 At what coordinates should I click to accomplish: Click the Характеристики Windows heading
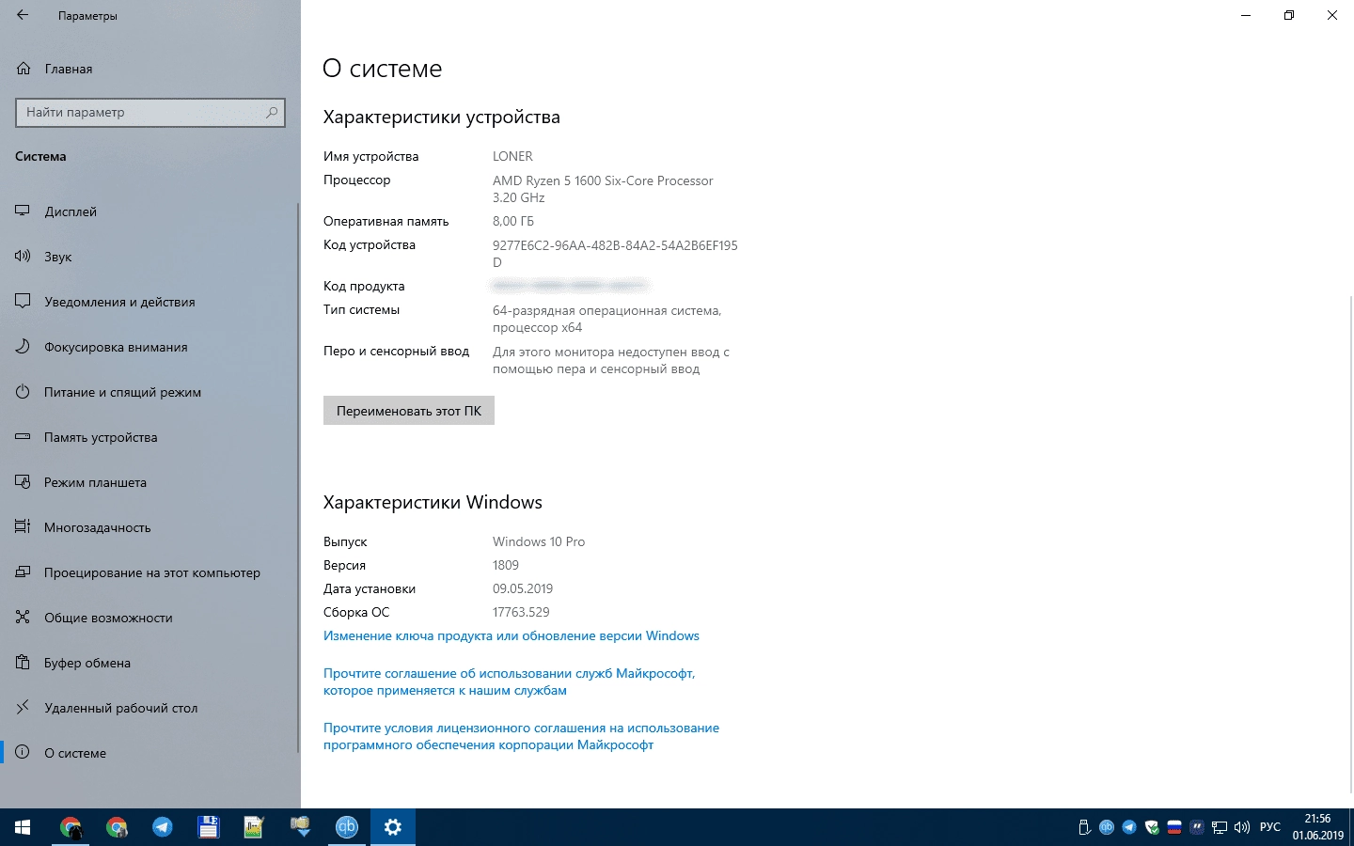(x=433, y=502)
